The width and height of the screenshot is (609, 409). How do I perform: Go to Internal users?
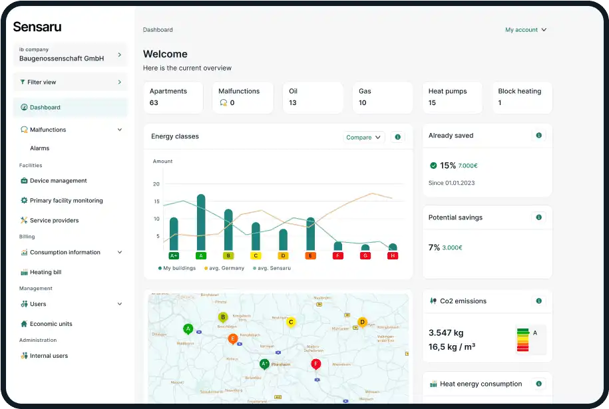(x=49, y=356)
